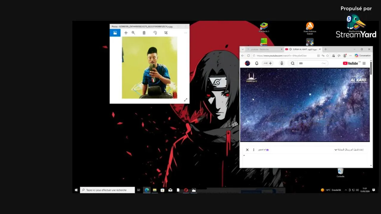Open the YouTube hamburger guide menu
Screen dimensions: 381x214
coord(364,63)
